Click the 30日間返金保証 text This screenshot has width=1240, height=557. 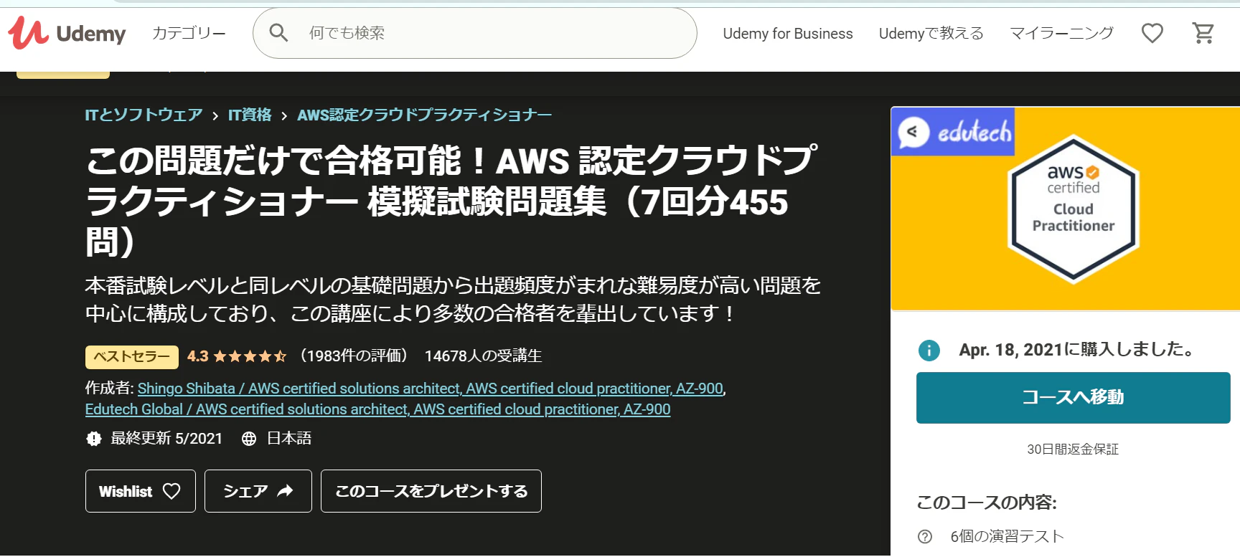point(1073,449)
